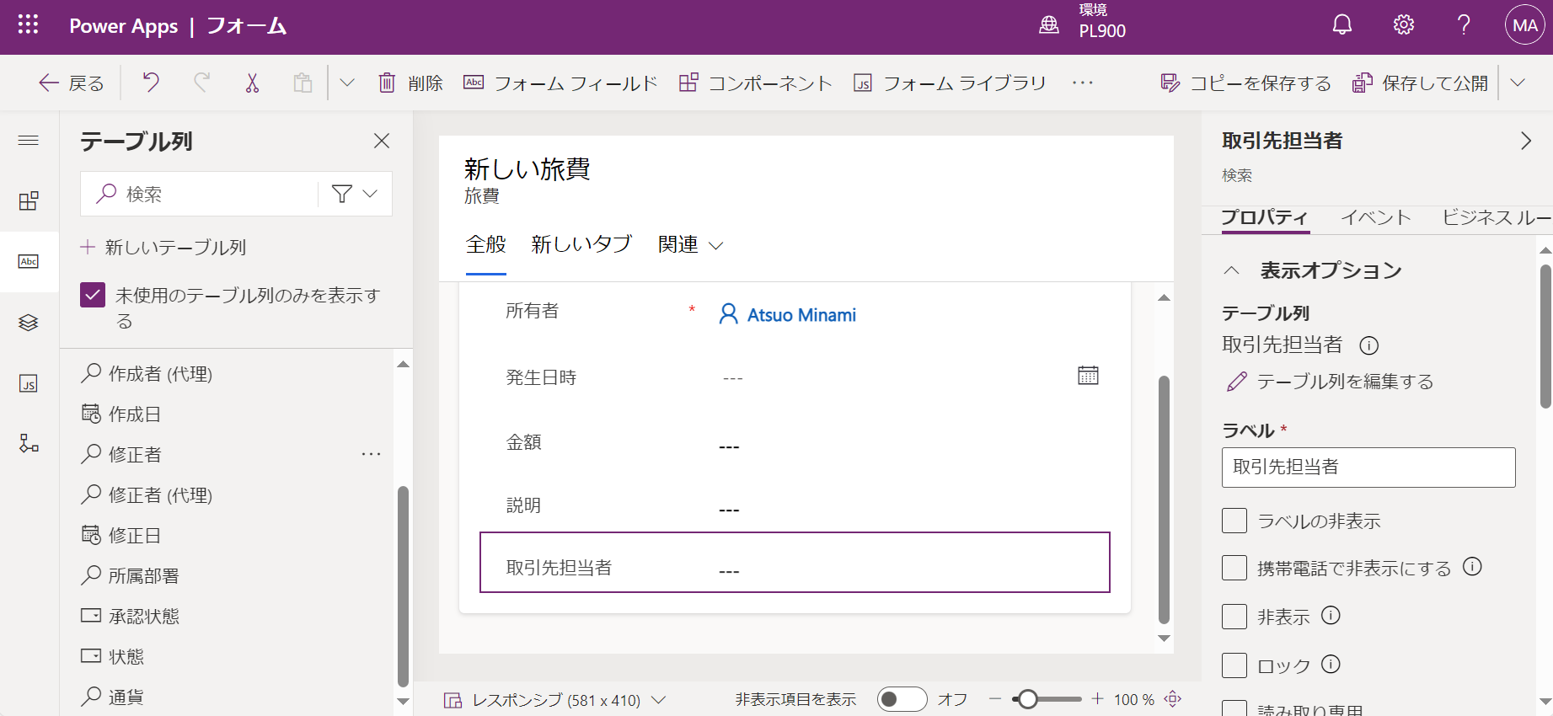1553x716 pixels.
Task: Click the ラベル input field
Action: (1368, 467)
